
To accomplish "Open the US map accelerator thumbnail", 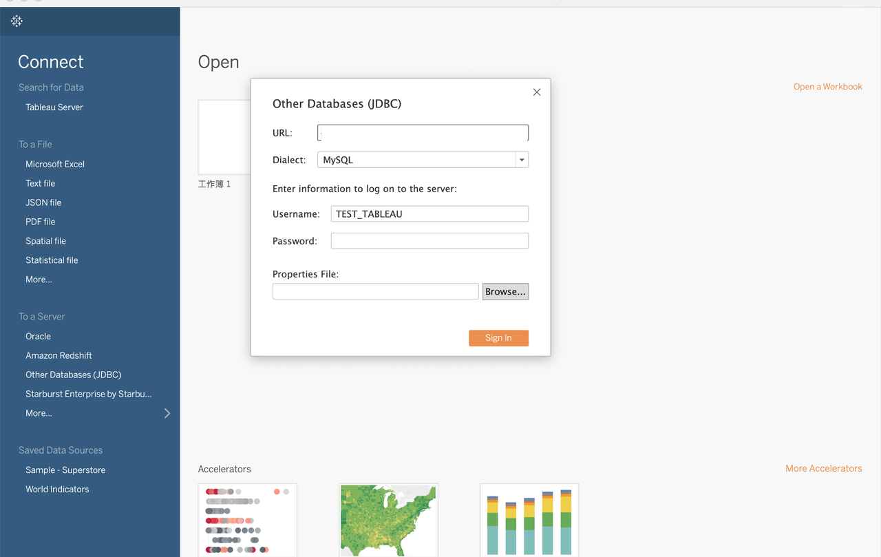I will click(x=388, y=520).
